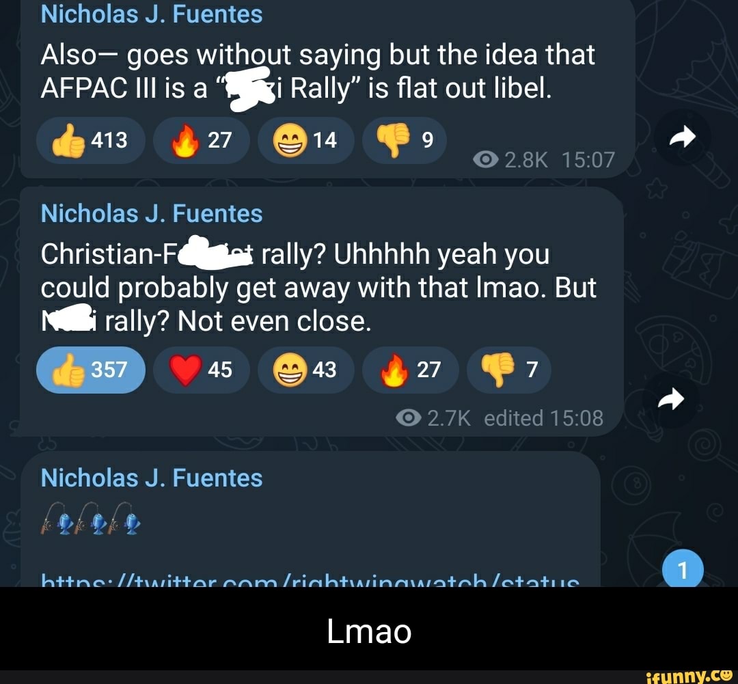
Task: Open the ifunny.co watermark logo
Action: [689, 676]
